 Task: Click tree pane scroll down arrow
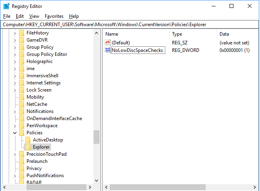tap(96, 181)
